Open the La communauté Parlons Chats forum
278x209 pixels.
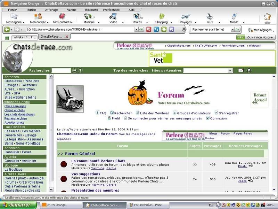tap(98, 161)
